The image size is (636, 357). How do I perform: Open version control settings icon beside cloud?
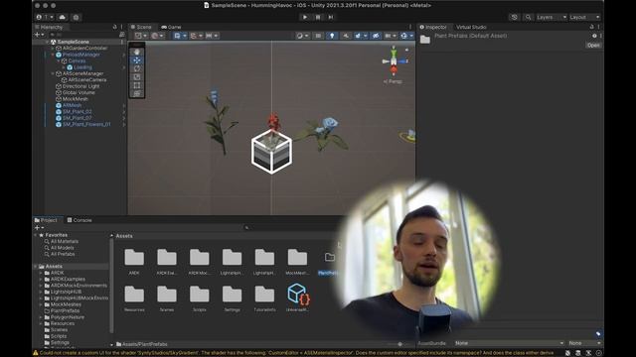coord(76,17)
